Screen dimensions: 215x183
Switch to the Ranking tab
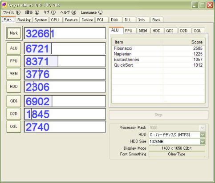tap(24, 20)
